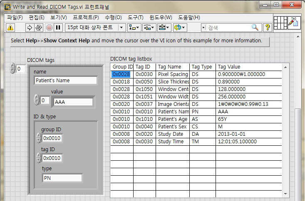Viewport: 305px width, 201px height.
Task: Click the Patient's Name input field
Action: [65, 81]
